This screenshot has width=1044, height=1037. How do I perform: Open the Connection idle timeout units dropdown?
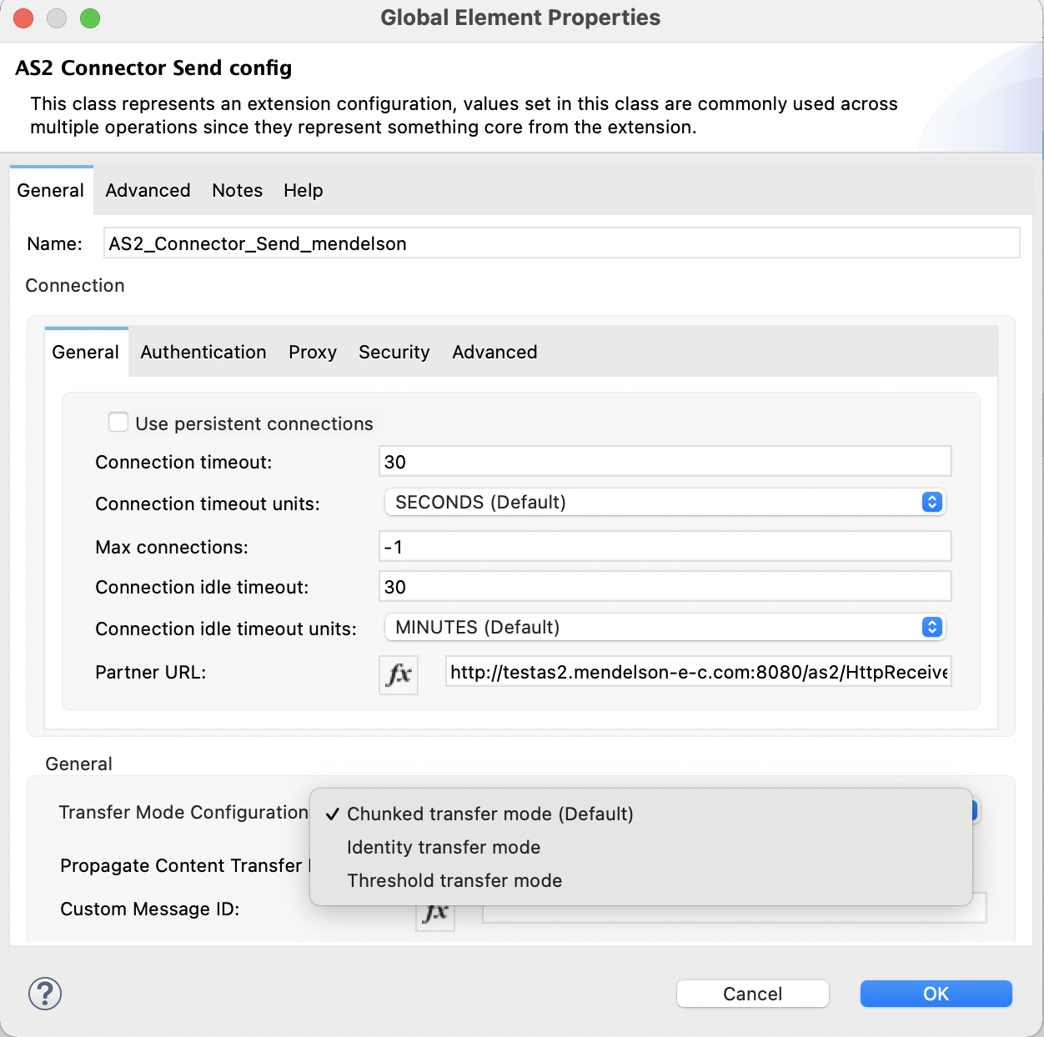[x=665, y=627]
